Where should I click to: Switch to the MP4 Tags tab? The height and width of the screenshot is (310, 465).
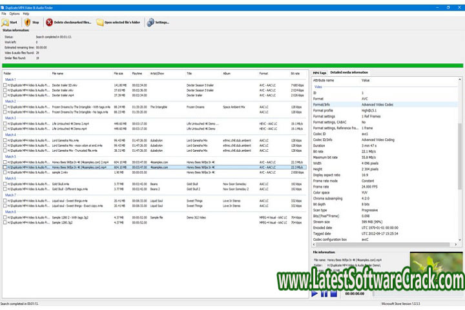(x=320, y=73)
